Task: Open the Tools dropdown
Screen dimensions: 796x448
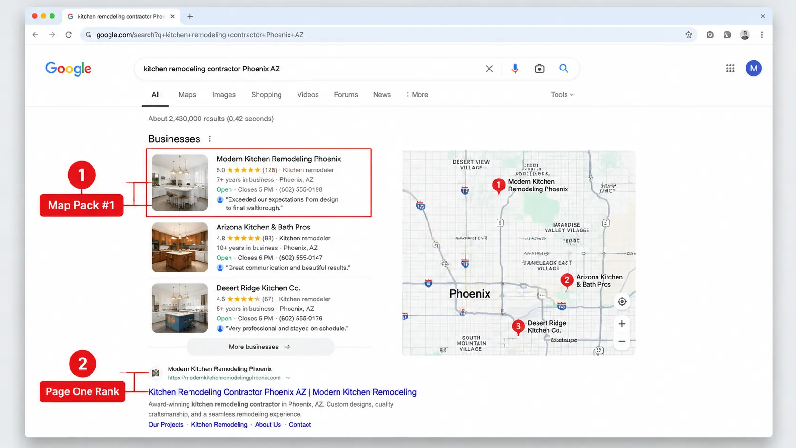Action: pyautogui.click(x=562, y=95)
